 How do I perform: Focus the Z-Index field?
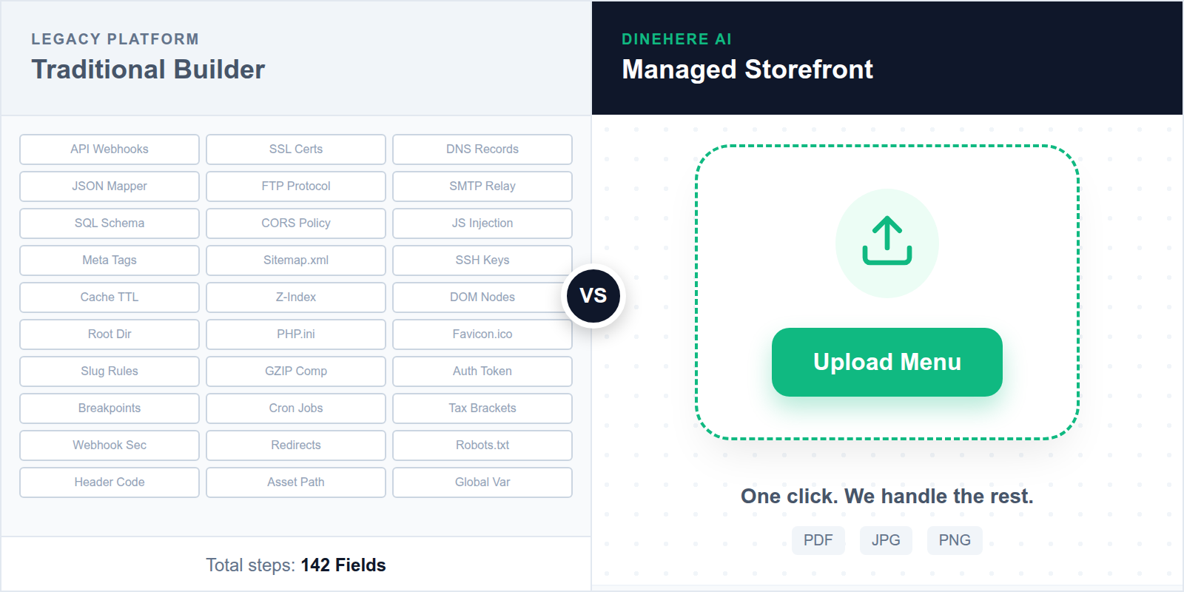tap(296, 297)
